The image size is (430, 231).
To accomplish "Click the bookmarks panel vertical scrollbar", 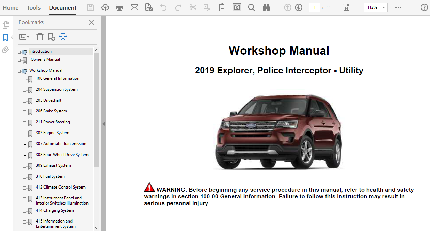I will (x=96, y=109).
